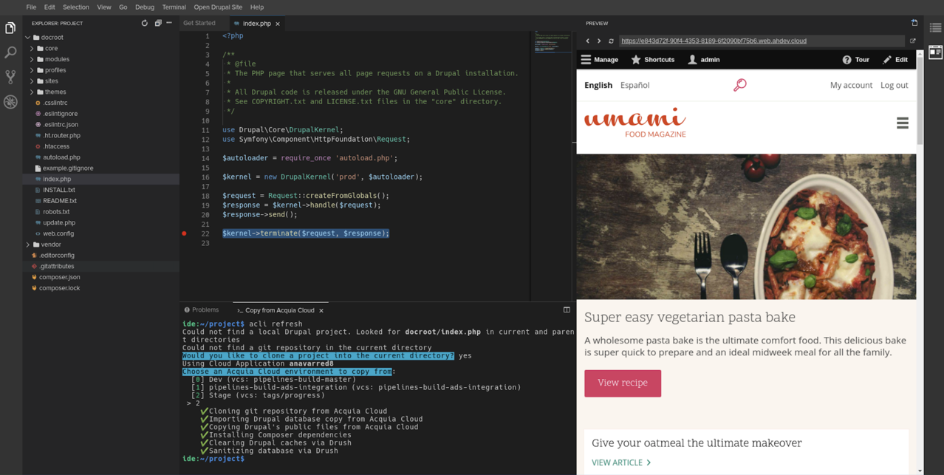
Task: Open the Explorer files view icon
Action: pyautogui.click(x=10, y=28)
